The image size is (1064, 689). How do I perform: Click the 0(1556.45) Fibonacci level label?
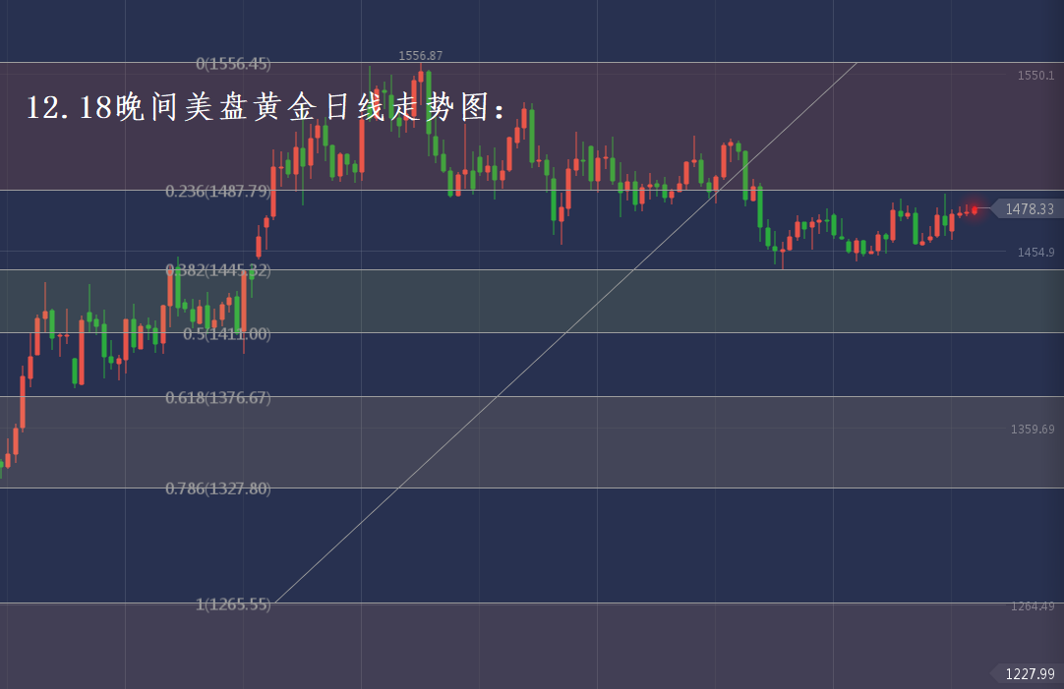click(233, 64)
